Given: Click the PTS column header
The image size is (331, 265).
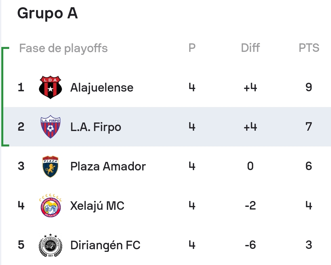Looking at the screenshot, I should point(309,48).
